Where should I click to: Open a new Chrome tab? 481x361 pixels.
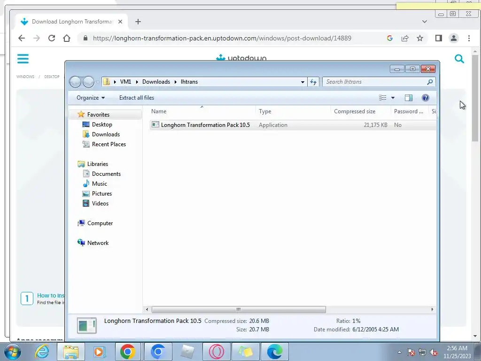click(138, 22)
